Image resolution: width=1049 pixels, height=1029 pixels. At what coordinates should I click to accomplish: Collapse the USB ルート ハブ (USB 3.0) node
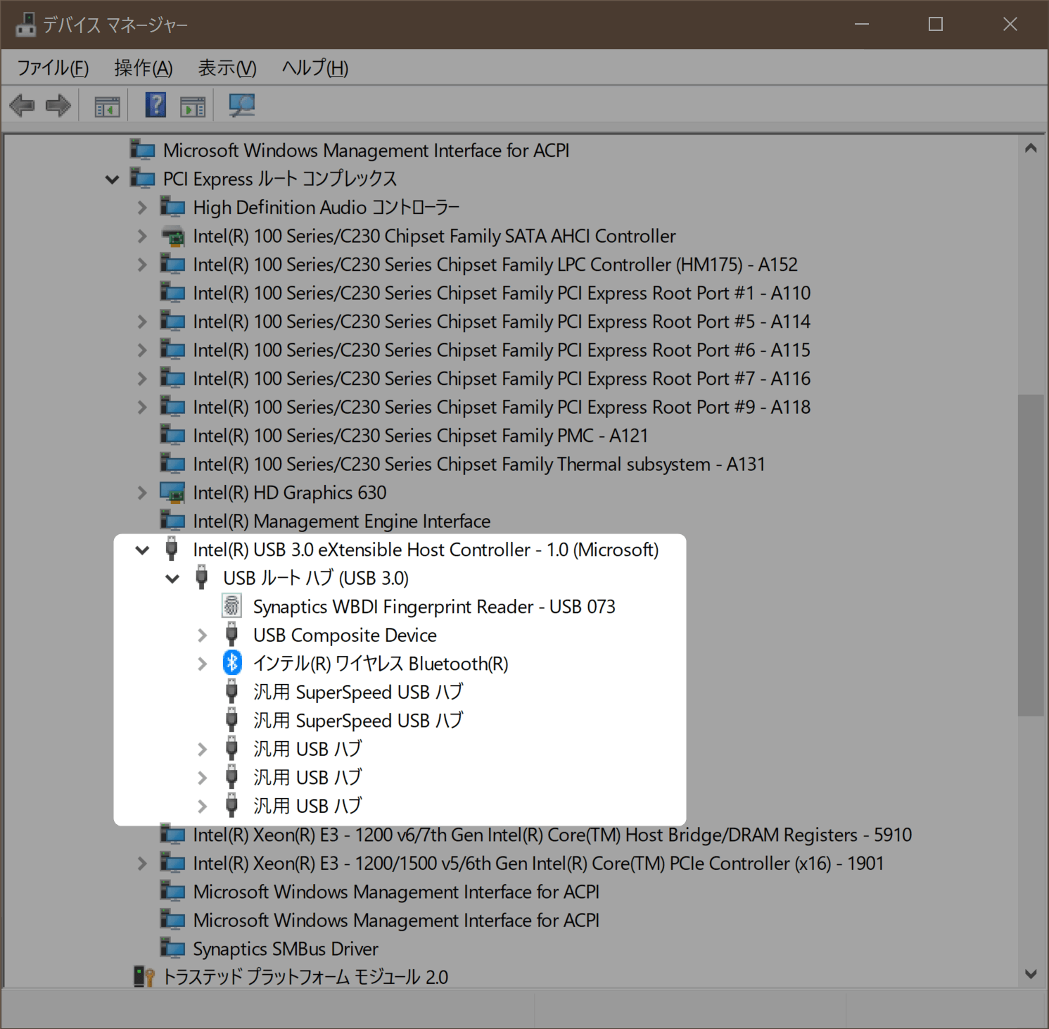point(172,579)
